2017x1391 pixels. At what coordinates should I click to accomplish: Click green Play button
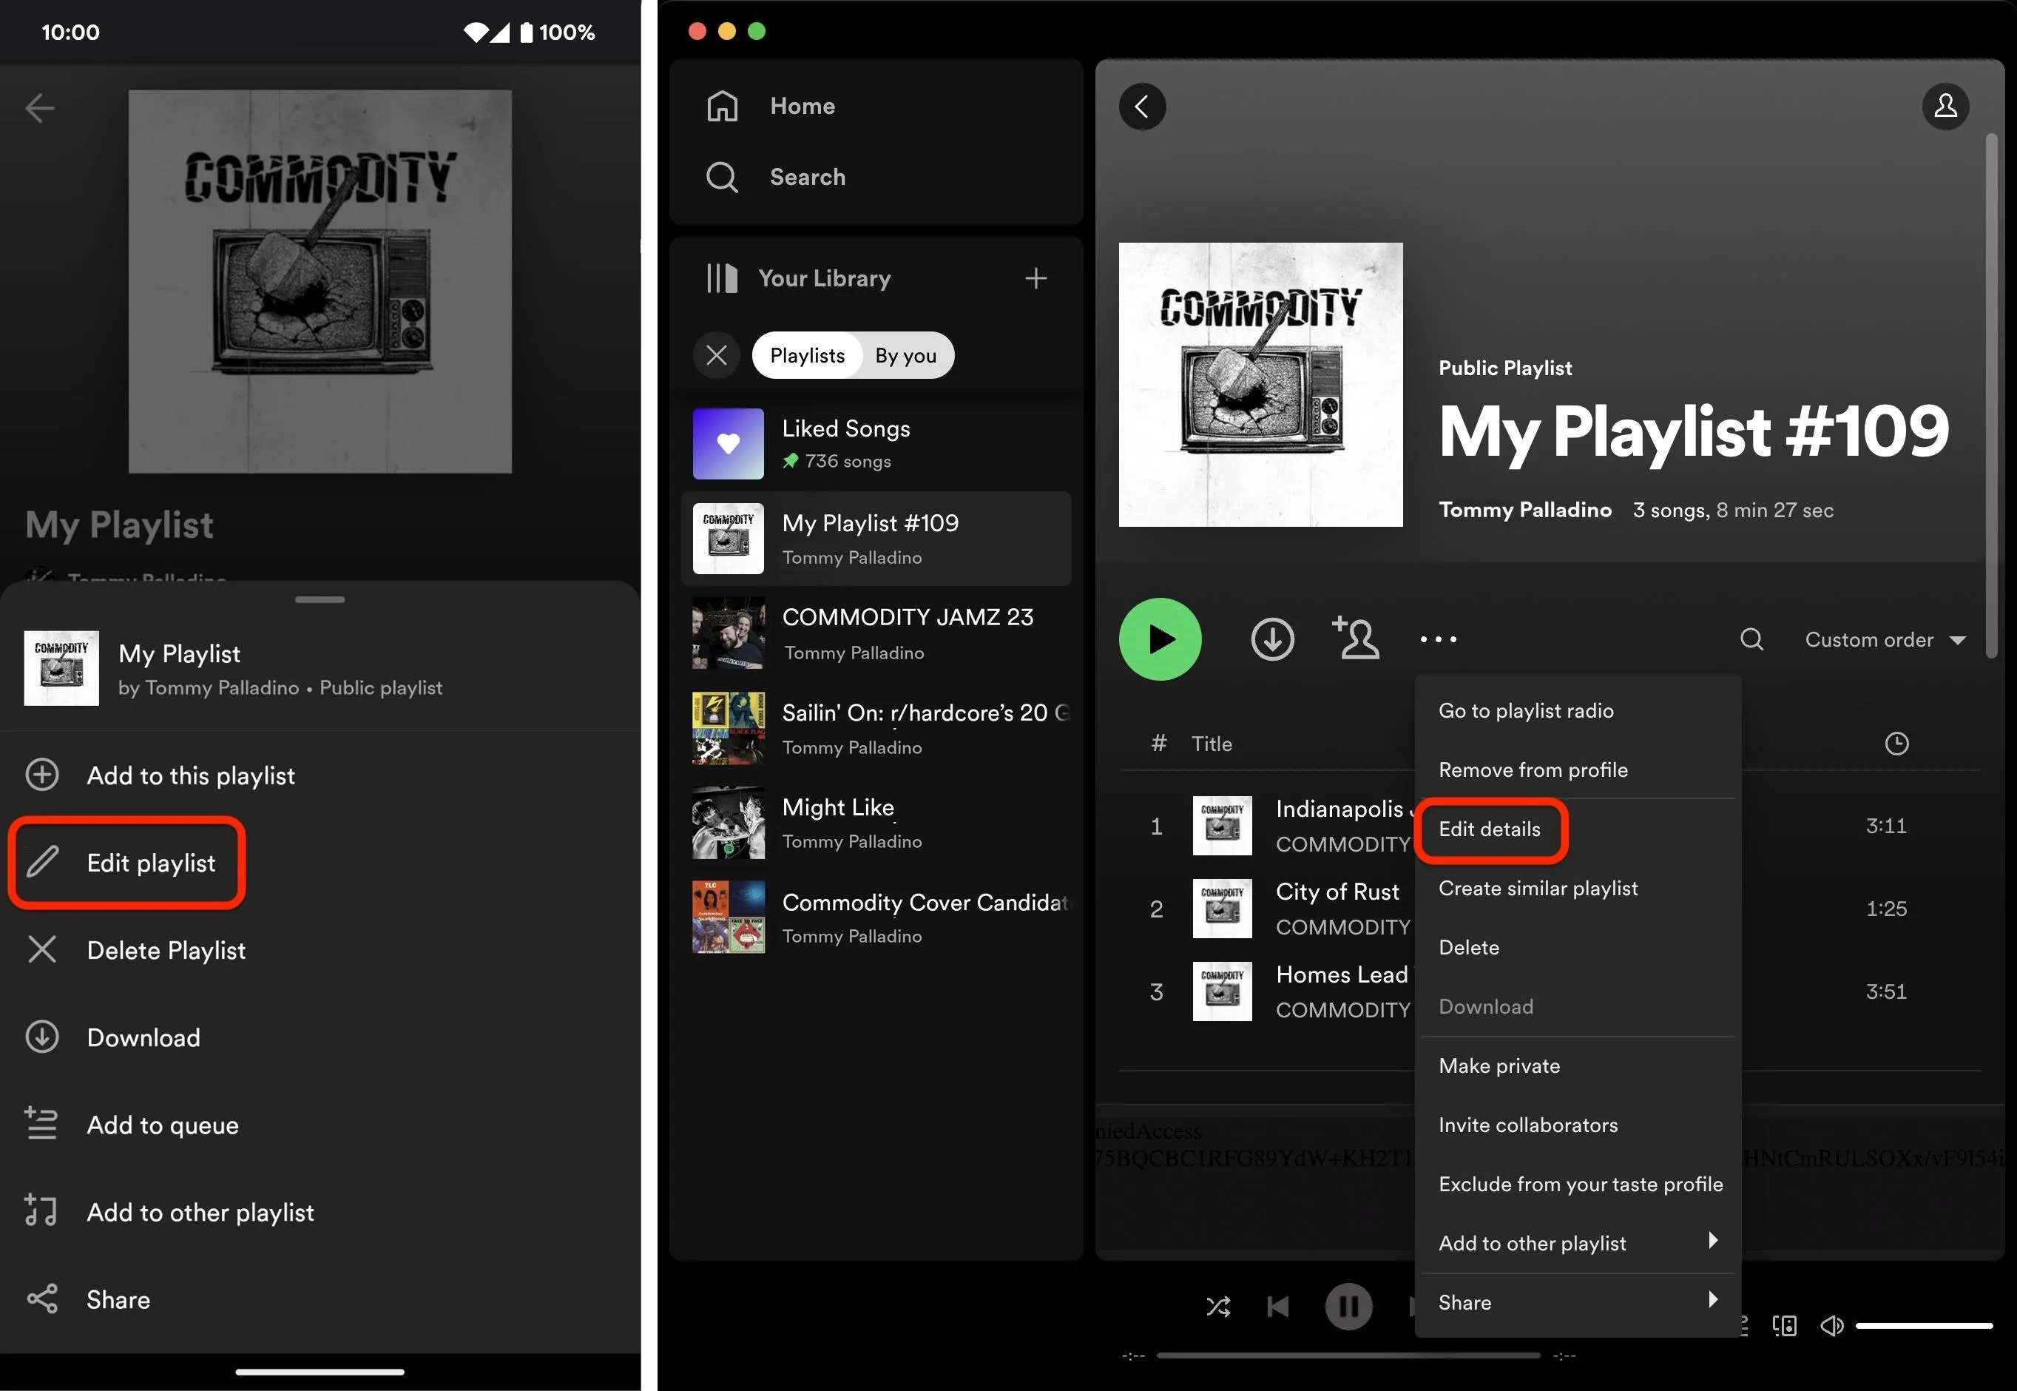click(1160, 639)
